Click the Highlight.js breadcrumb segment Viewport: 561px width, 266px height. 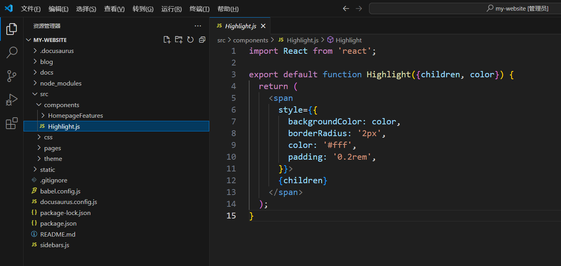click(303, 40)
